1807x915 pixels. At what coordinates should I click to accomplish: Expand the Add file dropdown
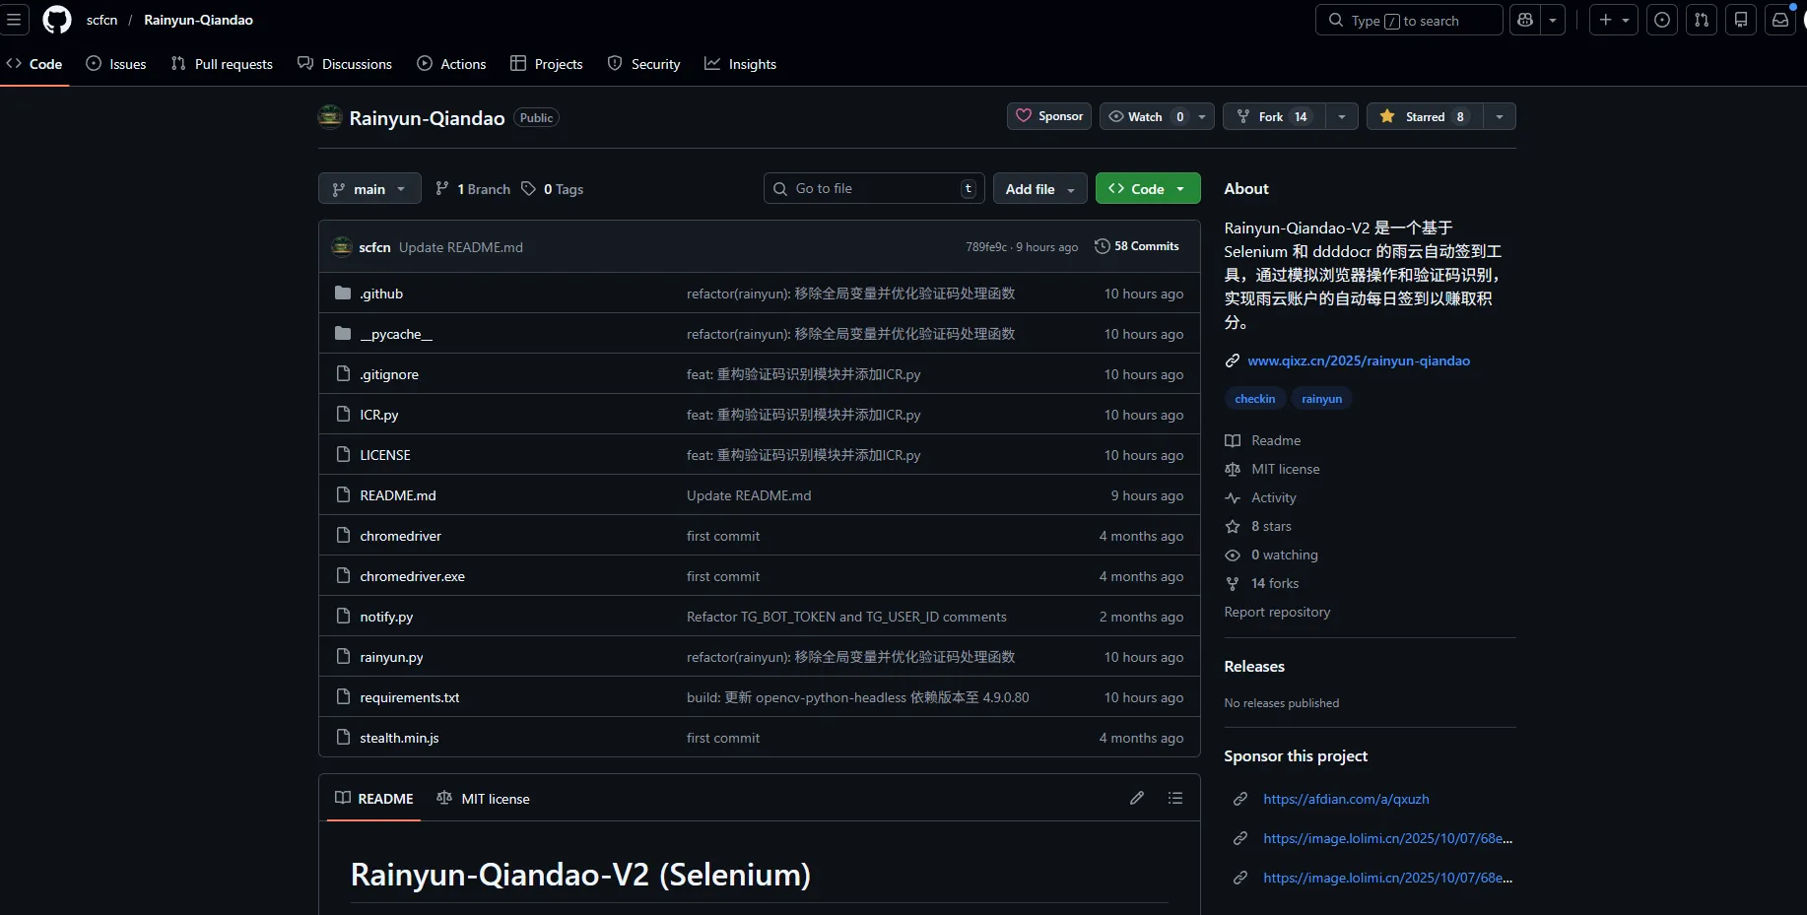coord(1039,189)
